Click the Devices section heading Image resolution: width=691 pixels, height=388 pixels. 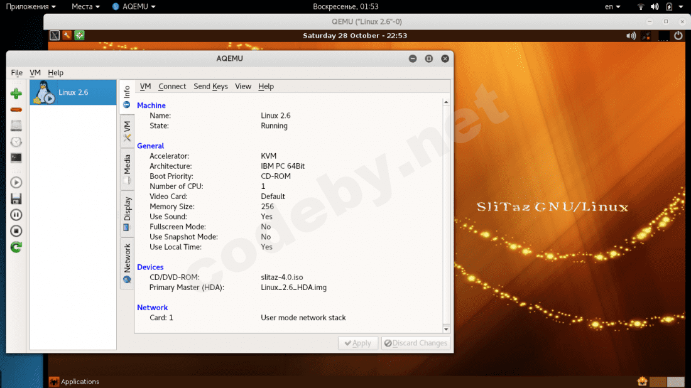150,267
